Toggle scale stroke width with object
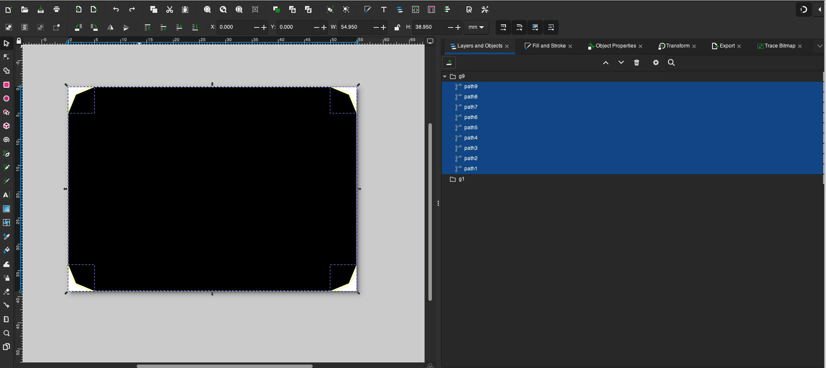826x368 pixels. click(503, 27)
